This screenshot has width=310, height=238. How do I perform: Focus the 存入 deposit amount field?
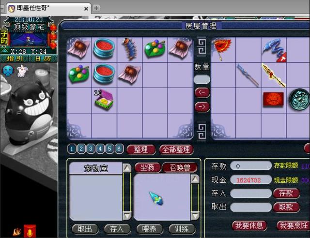coord(251,193)
